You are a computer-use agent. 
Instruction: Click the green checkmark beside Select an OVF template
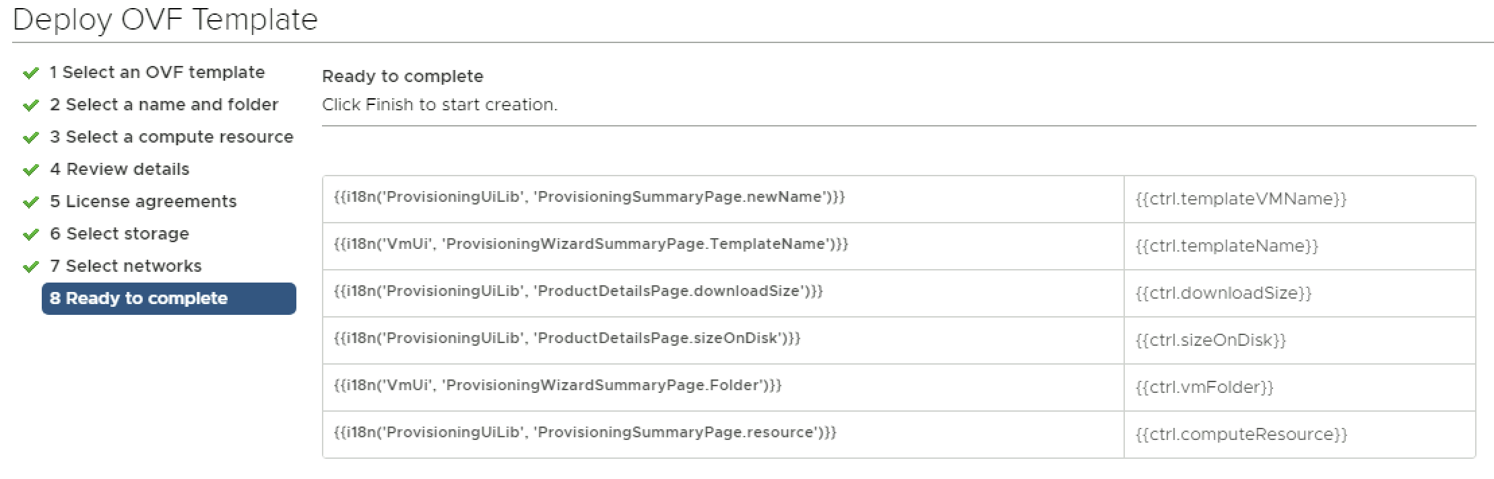(x=30, y=73)
